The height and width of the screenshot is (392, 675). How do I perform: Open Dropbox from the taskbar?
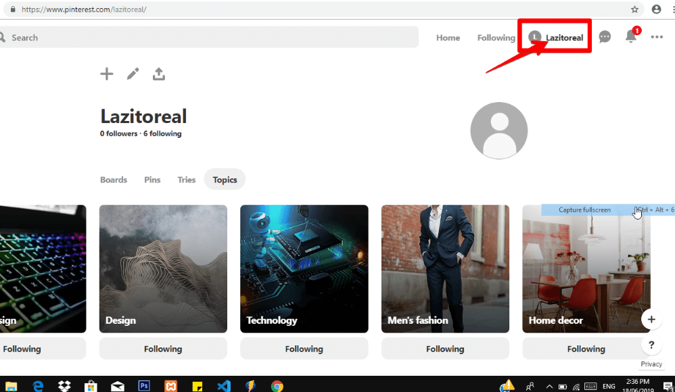(x=64, y=386)
